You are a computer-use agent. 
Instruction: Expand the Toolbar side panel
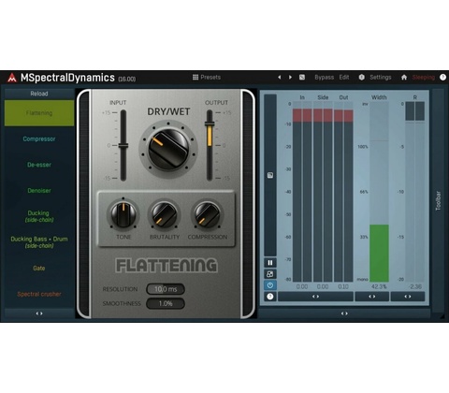pos(438,201)
